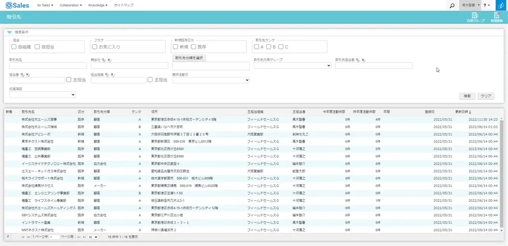Select row NNTネクスト株式会社
The width and height of the screenshot is (508, 246).
coord(252,230)
